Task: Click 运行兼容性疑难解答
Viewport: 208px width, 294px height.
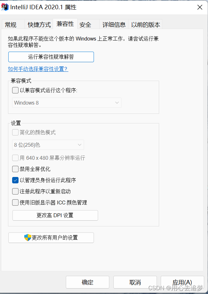Action: (51, 57)
